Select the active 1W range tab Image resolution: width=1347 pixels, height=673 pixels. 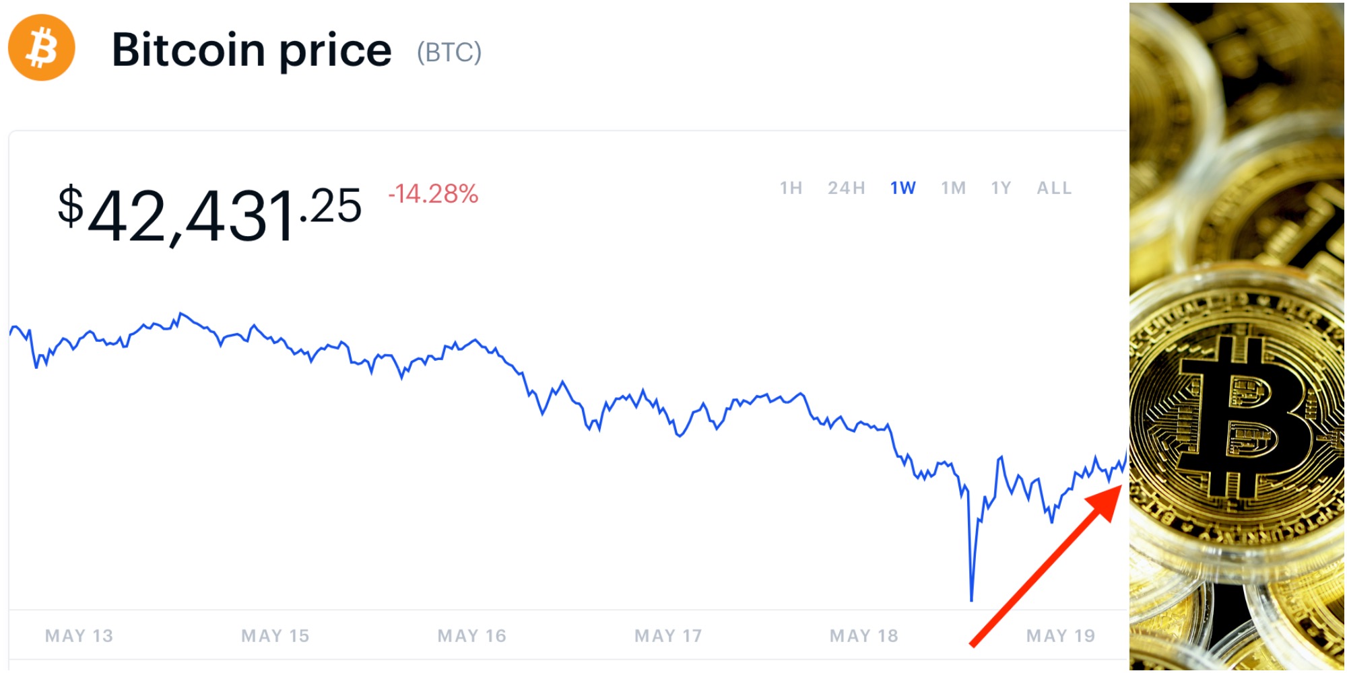click(x=902, y=188)
